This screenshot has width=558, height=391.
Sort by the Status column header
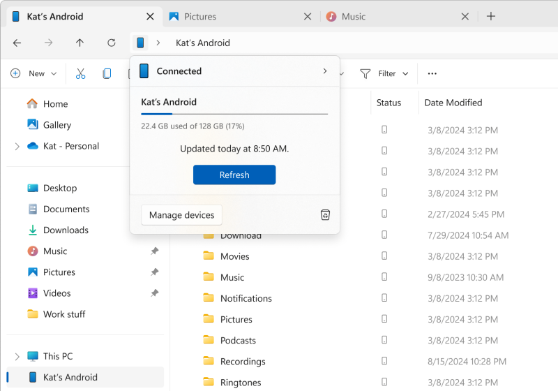pyautogui.click(x=389, y=103)
